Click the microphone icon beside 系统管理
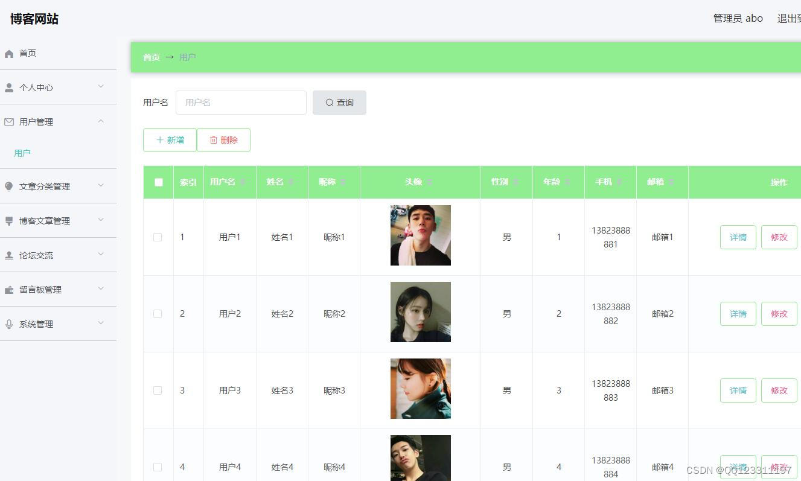Screen dimensions: 801x481 pos(9,324)
